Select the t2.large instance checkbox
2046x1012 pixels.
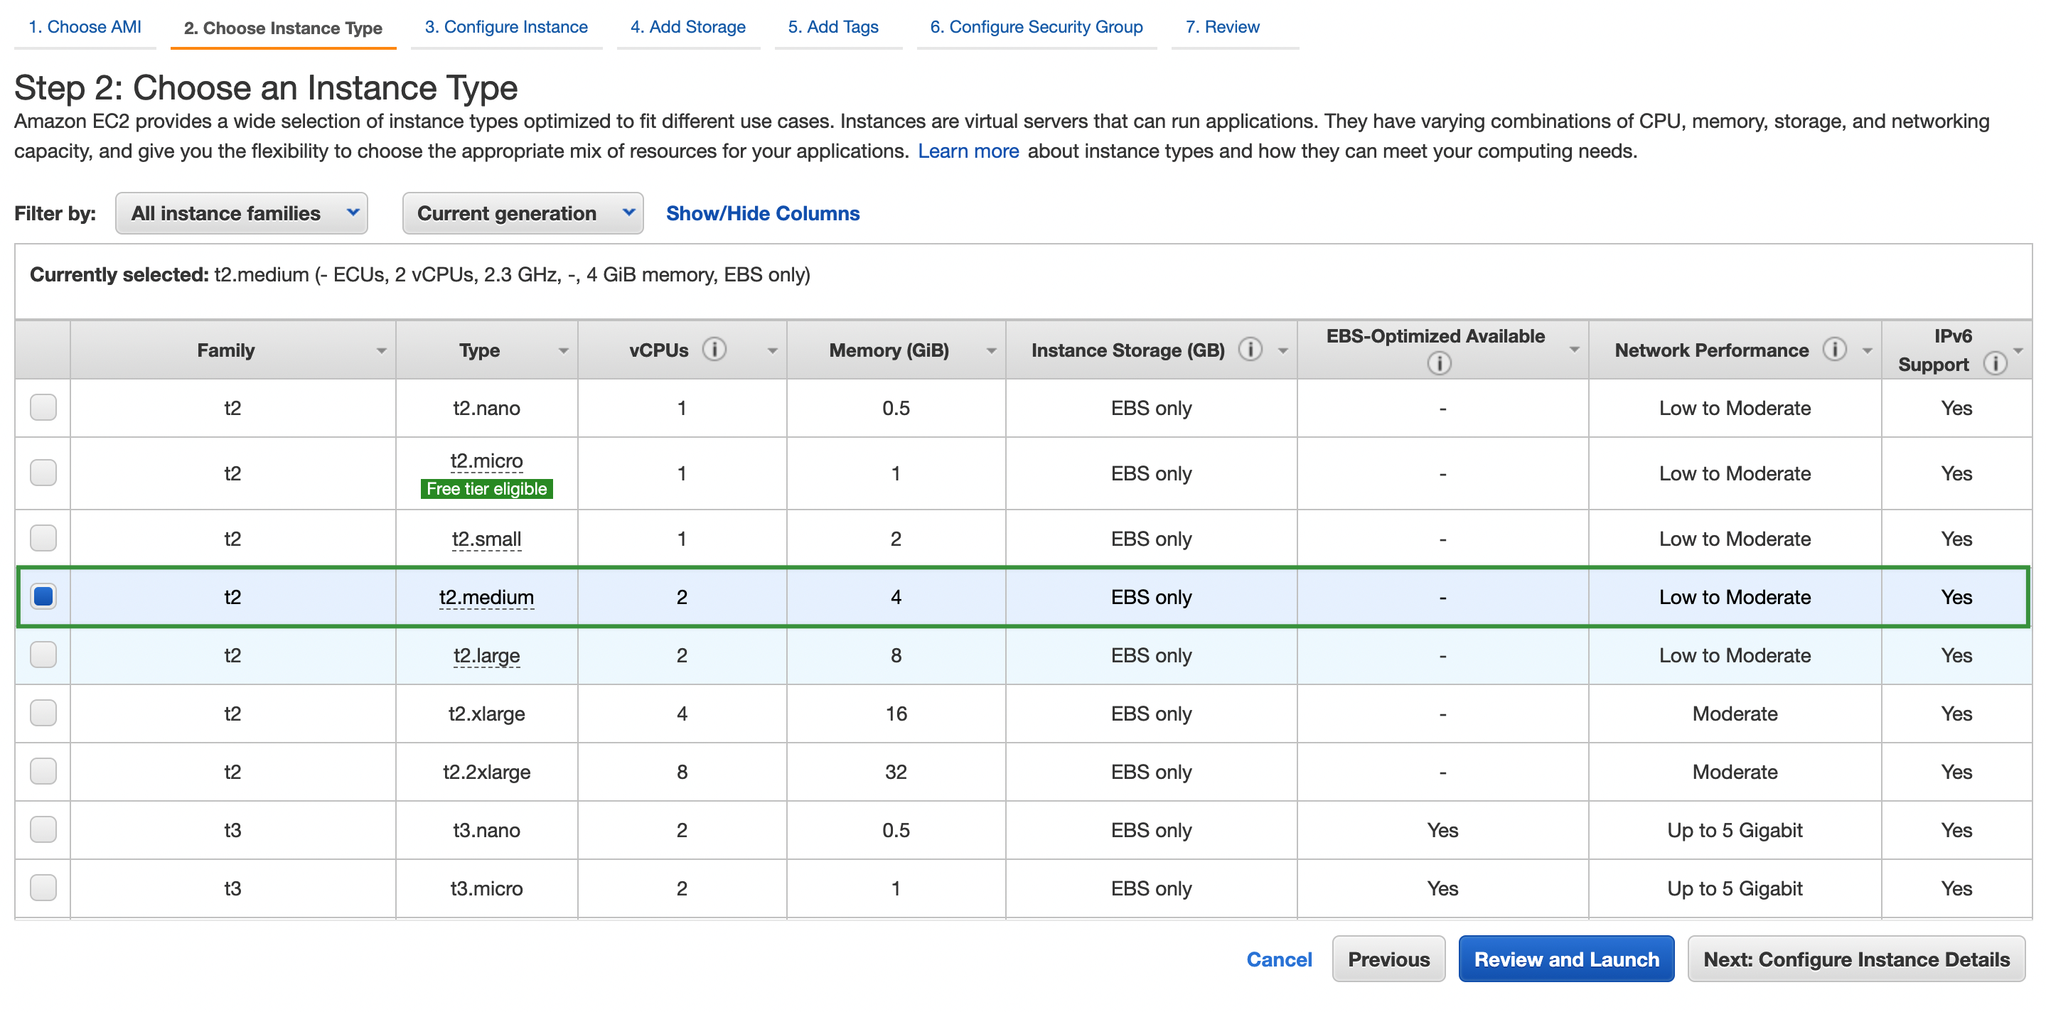pyautogui.click(x=43, y=655)
